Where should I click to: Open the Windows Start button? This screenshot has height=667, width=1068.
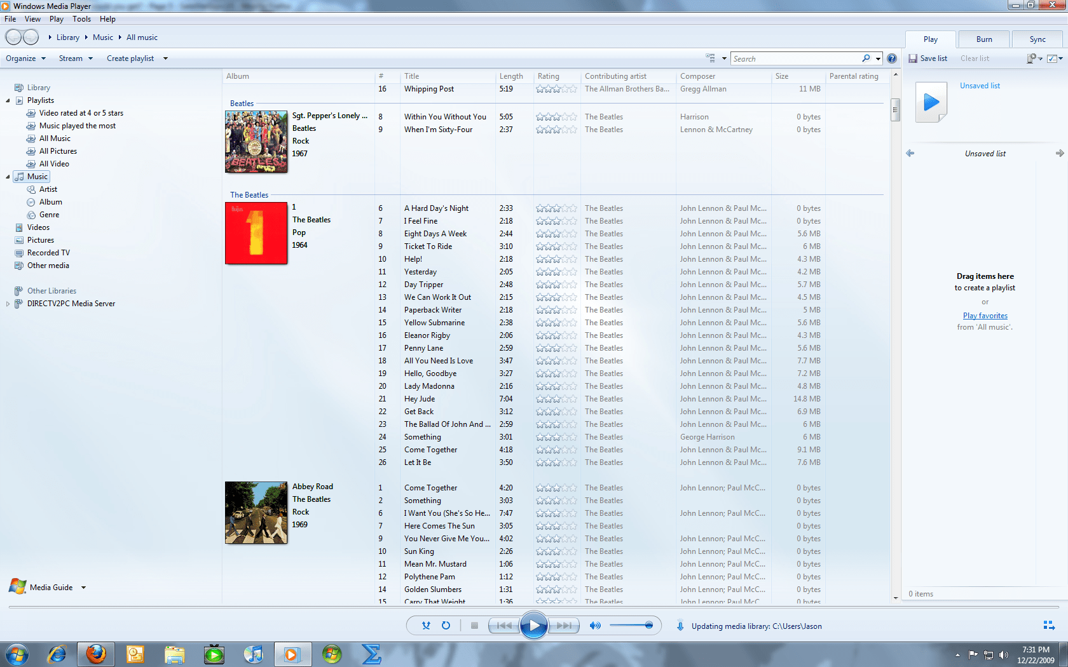click(17, 654)
